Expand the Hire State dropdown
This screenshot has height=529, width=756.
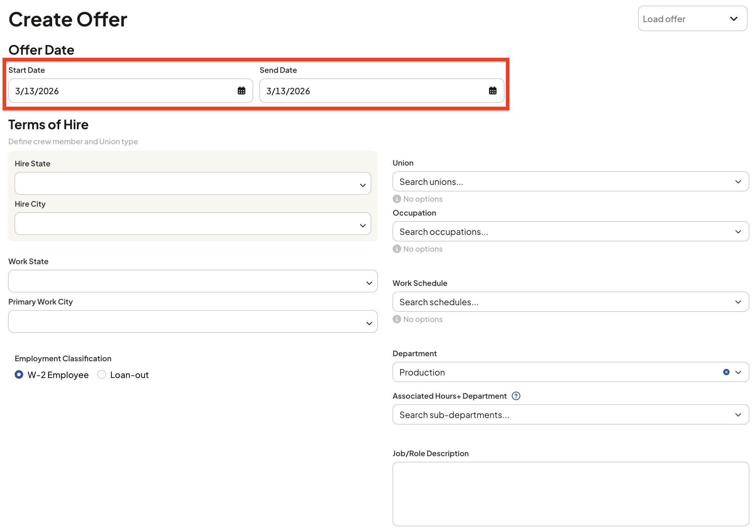[x=193, y=183]
